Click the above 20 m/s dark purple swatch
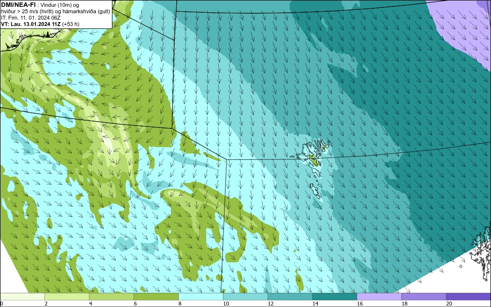This screenshot has height=307, width=491. click(x=468, y=296)
